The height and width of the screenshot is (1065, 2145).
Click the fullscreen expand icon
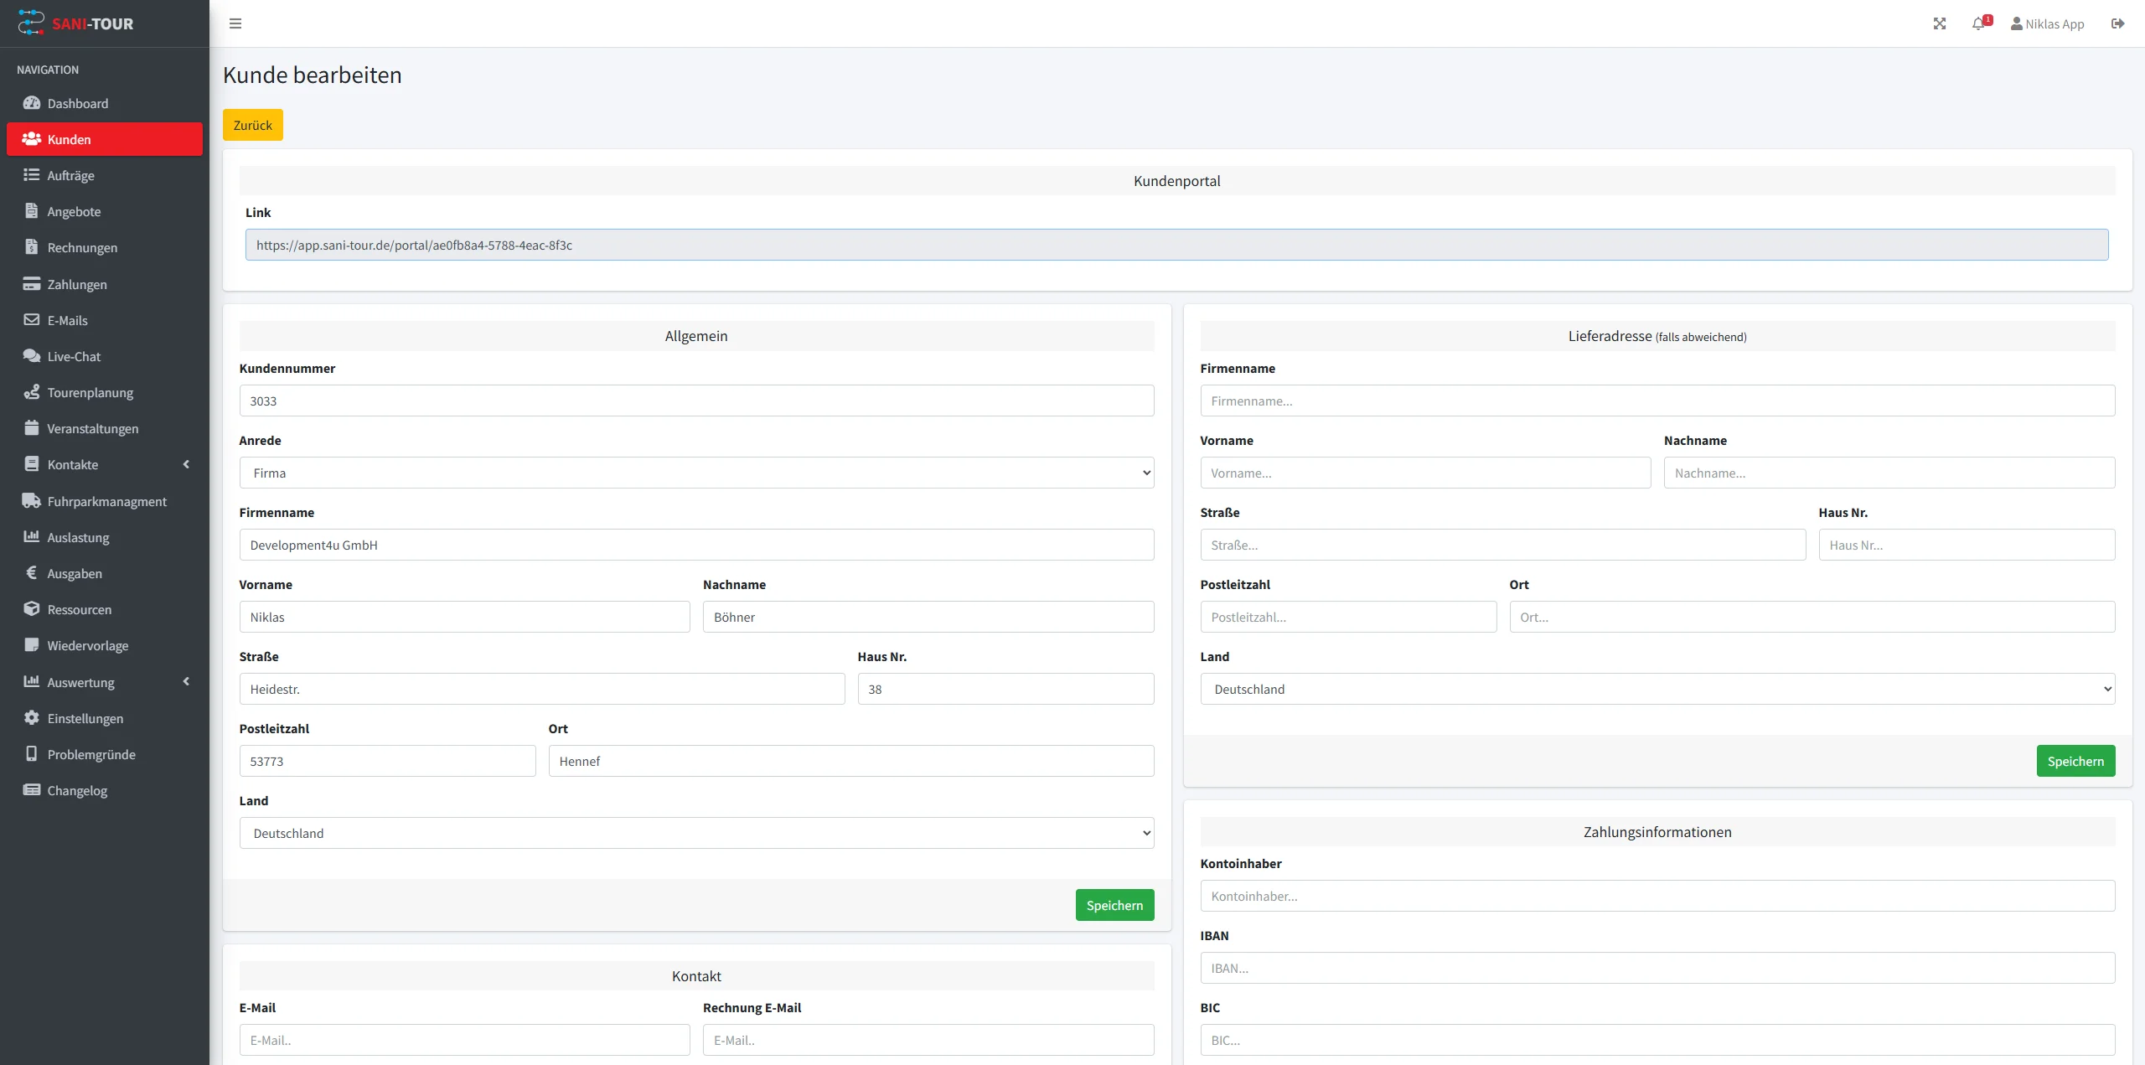tap(1939, 23)
